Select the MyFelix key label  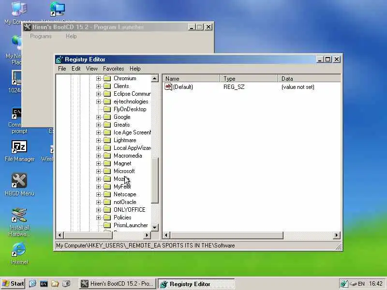(122, 187)
